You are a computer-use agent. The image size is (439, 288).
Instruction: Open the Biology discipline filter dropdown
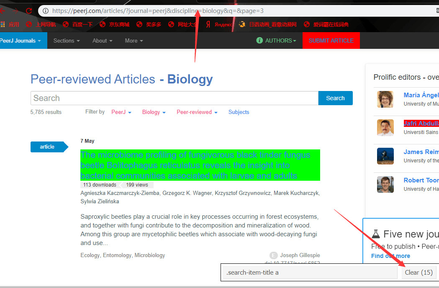pos(154,112)
